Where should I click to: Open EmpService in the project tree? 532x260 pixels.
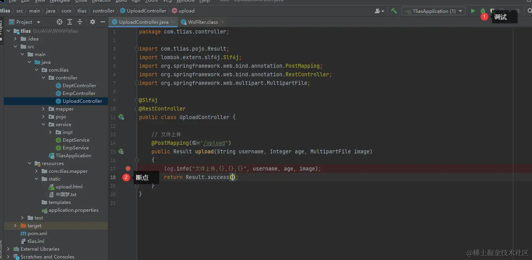coord(76,148)
